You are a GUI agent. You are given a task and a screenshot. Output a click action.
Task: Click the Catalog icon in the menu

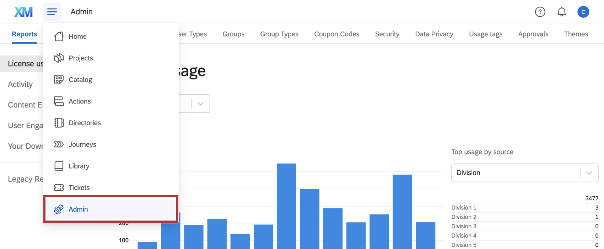pyautogui.click(x=59, y=80)
